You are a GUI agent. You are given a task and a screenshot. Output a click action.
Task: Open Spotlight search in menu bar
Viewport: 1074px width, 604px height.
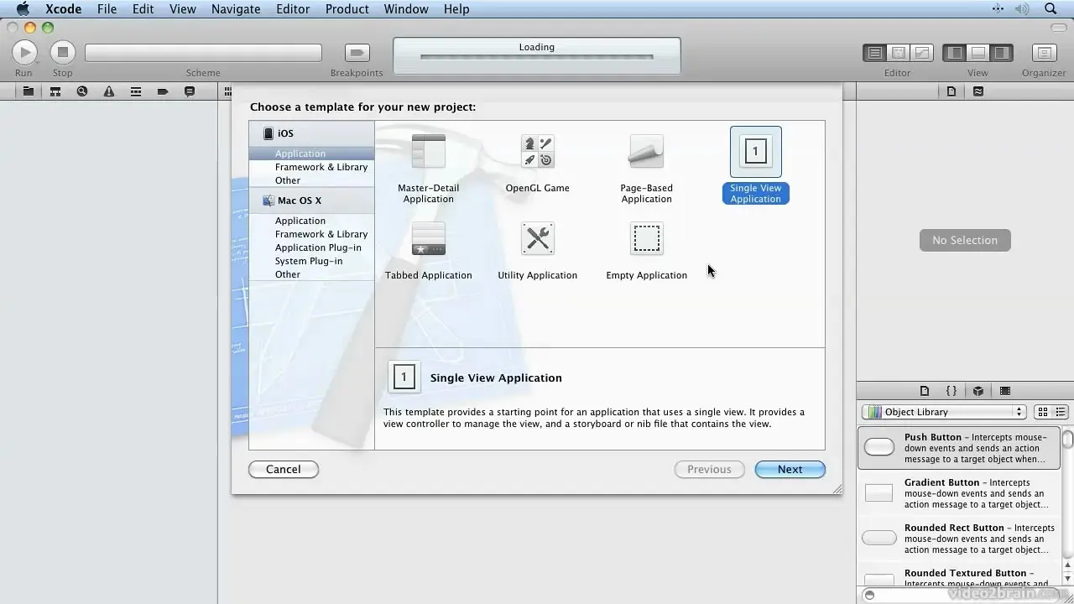[x=1051, y=9]
